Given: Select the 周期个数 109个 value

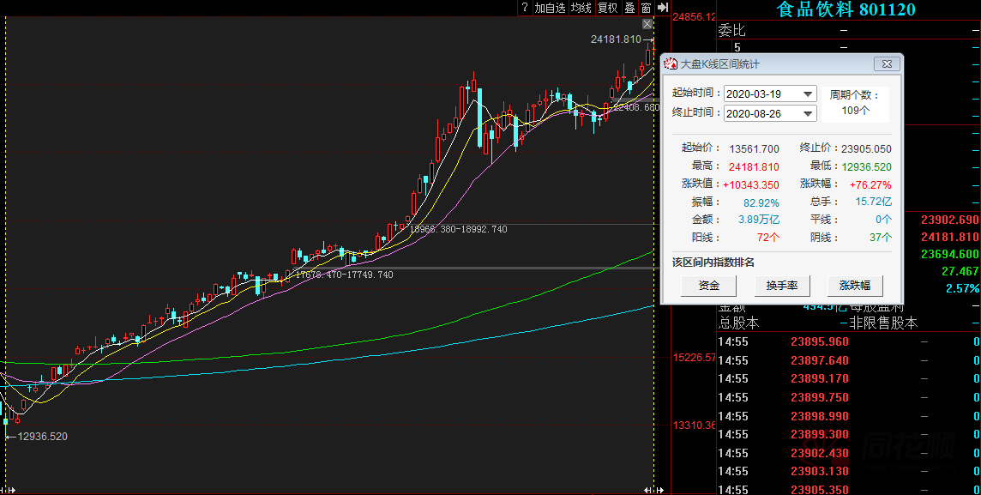Looking at the screenshot, I should coord(855,110).
